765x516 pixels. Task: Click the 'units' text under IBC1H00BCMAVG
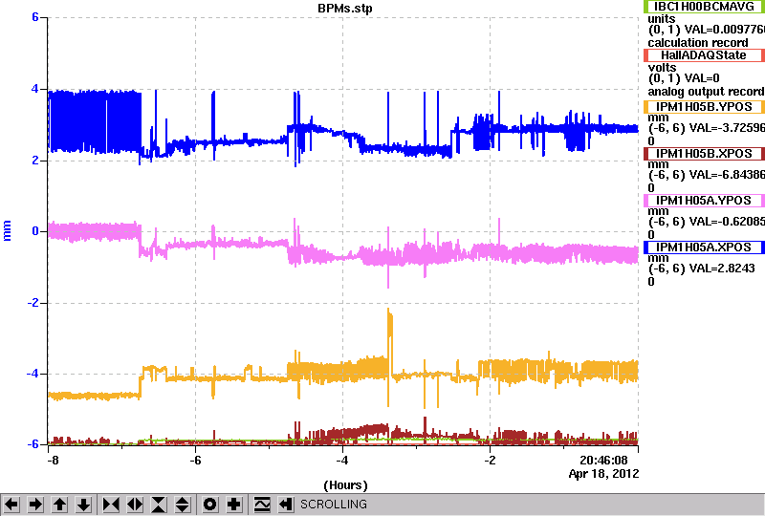662,19
